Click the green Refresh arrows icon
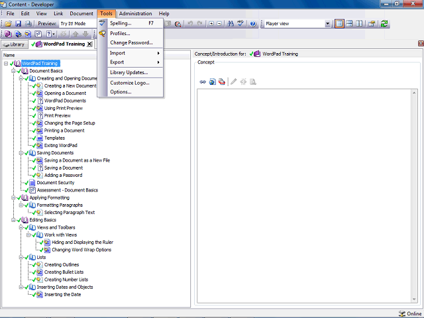424x318 pixels. click(x=384, y=24)
